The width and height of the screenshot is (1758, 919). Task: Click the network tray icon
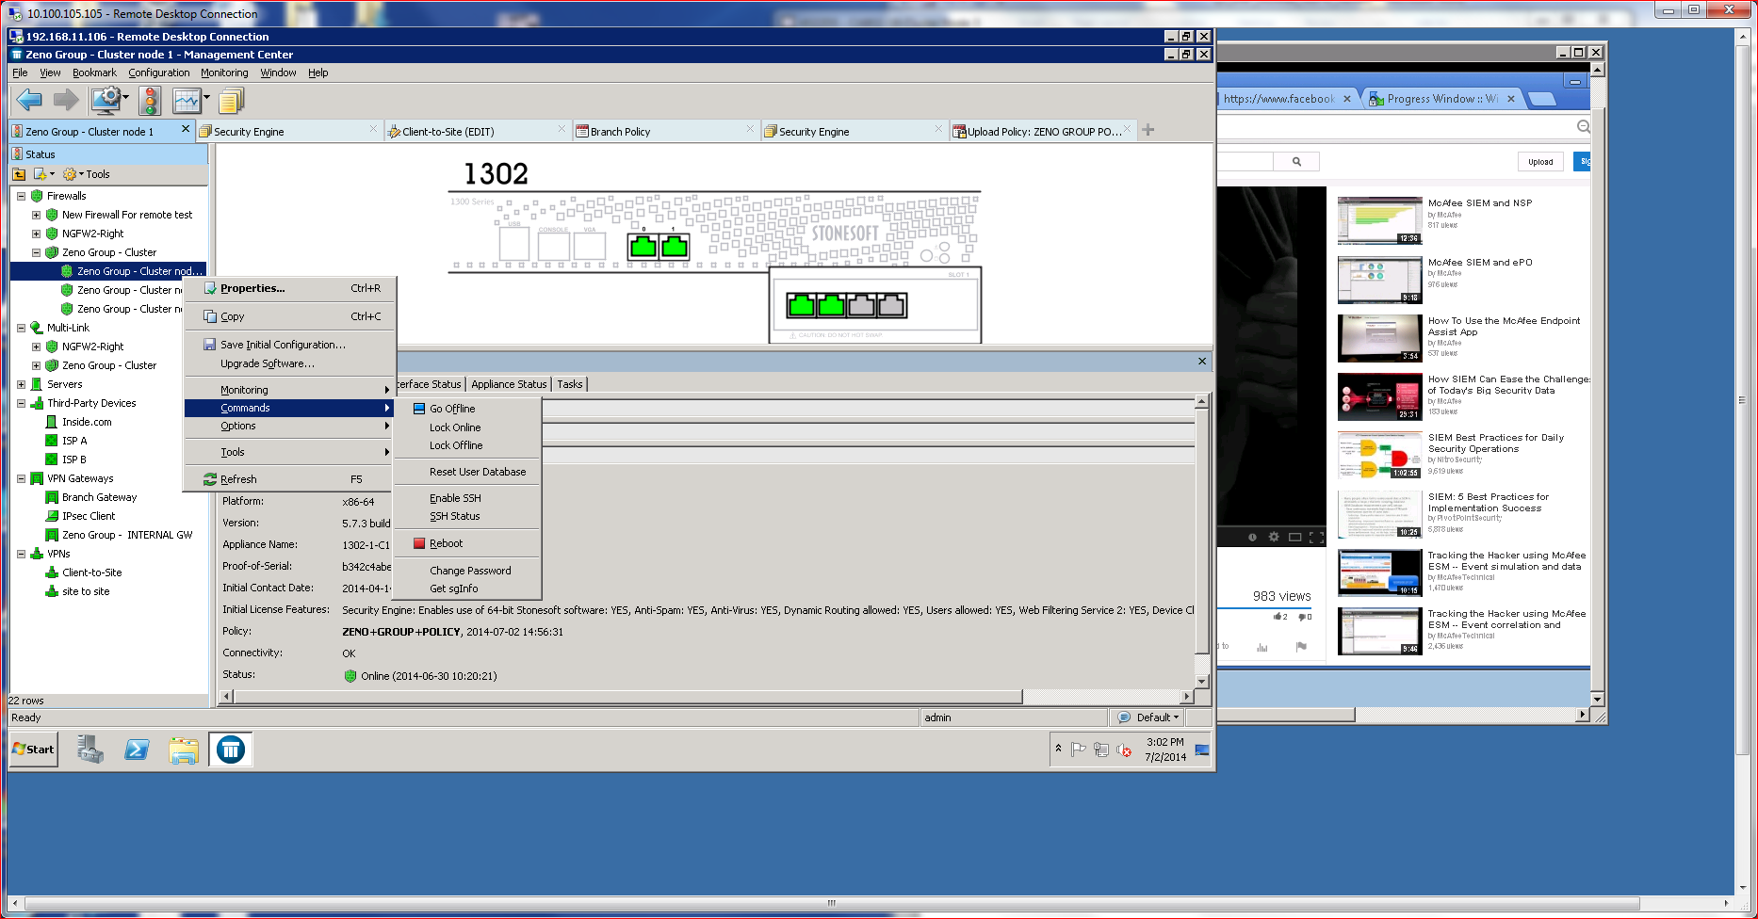[1100, 750]
